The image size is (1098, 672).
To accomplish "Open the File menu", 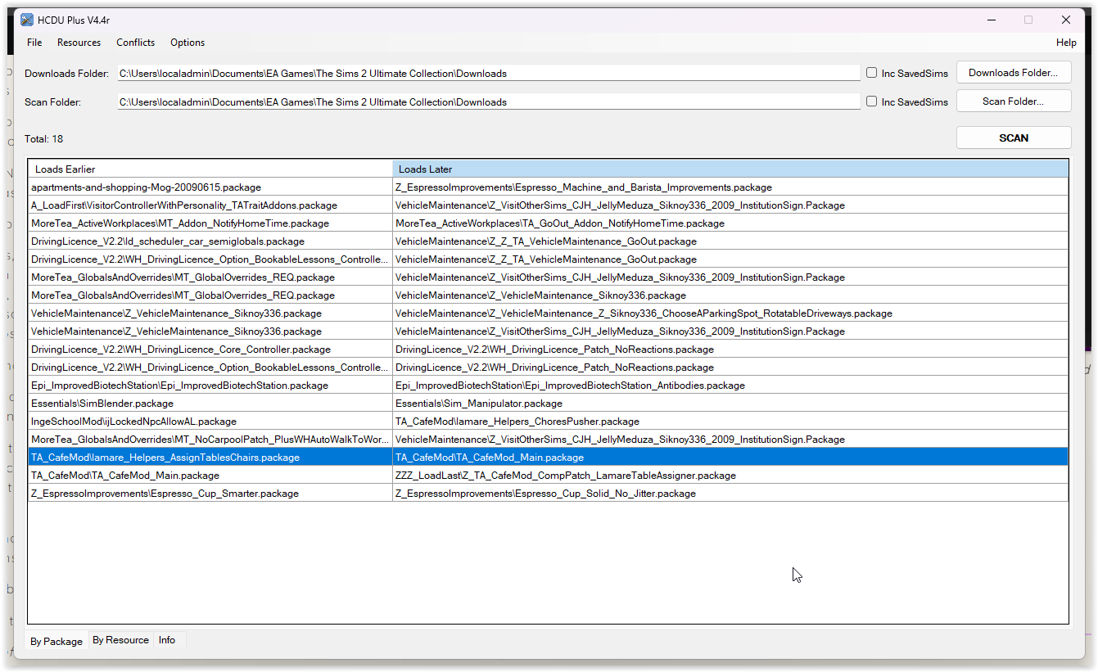I will click(34, 43).
